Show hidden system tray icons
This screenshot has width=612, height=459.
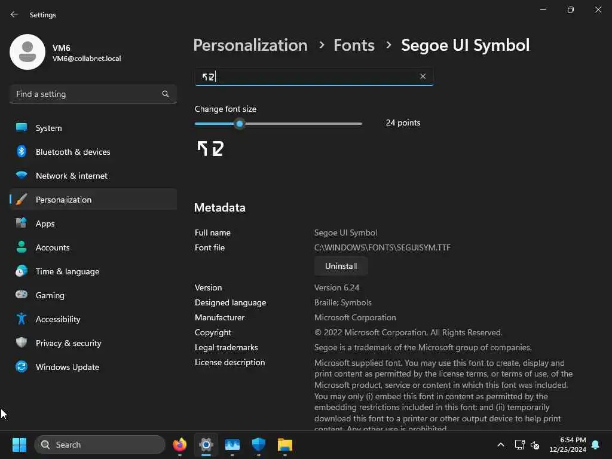(501, 445)
